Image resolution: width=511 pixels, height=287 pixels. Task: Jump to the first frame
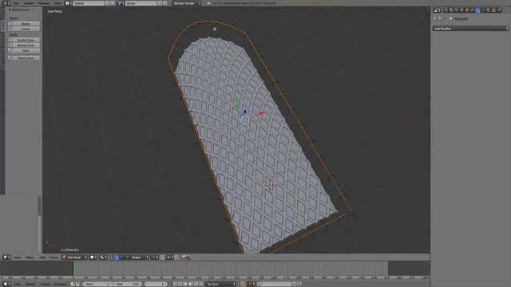[175, 284]
